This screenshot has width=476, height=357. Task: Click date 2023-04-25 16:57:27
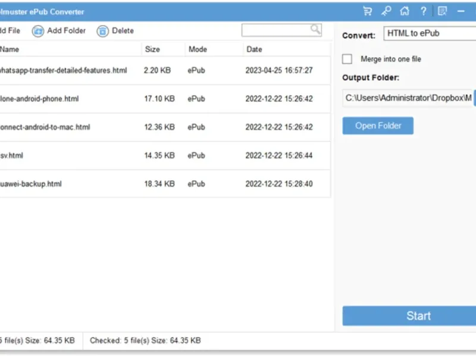(279, 70)
